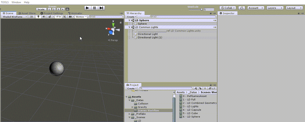
Task: Select the Sphere object in Hierarchy
Action: [x=142, y=24]
